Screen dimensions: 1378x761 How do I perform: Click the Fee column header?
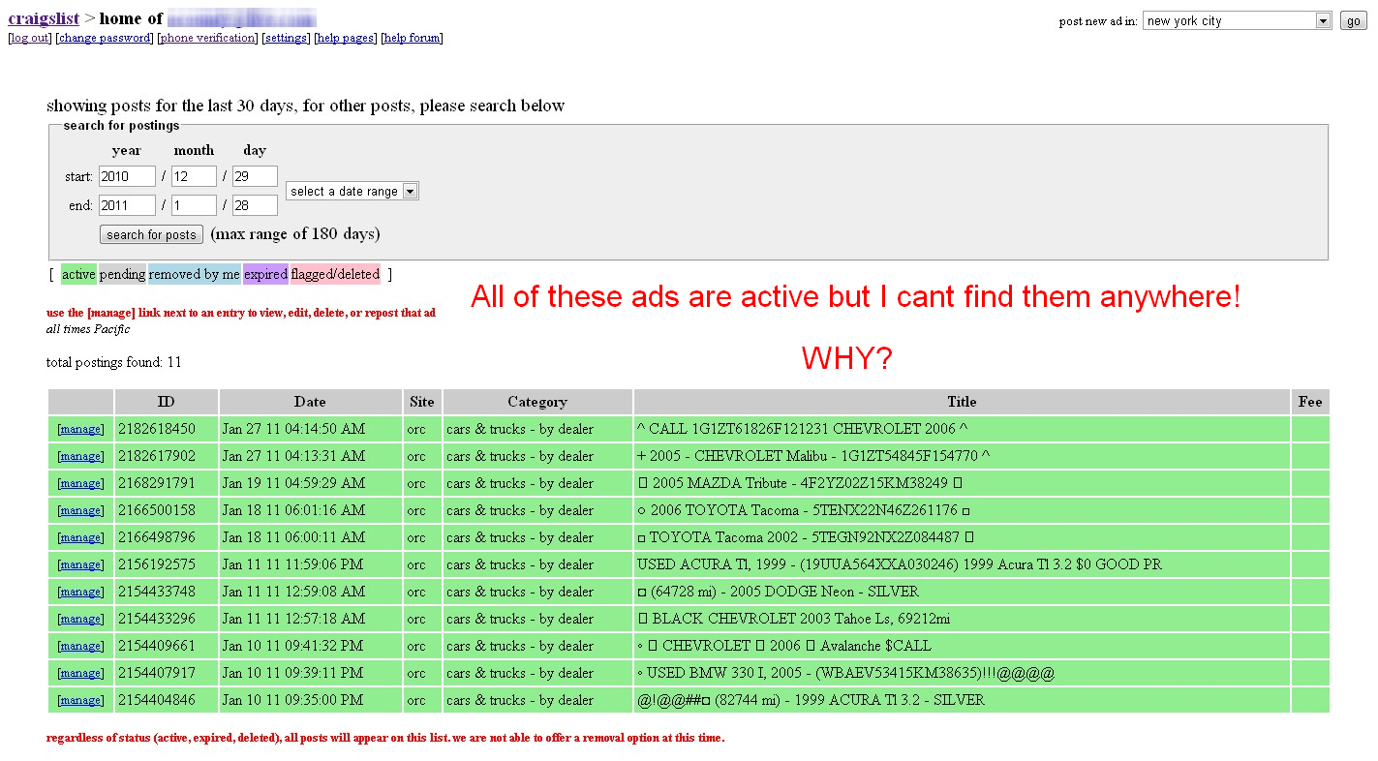pyautogui.click(x=1310, y=402)
